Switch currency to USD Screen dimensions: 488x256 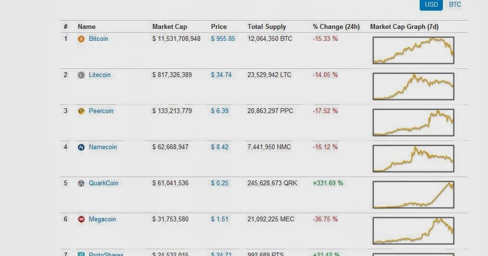pyautogui.click(x=431, y=5)
